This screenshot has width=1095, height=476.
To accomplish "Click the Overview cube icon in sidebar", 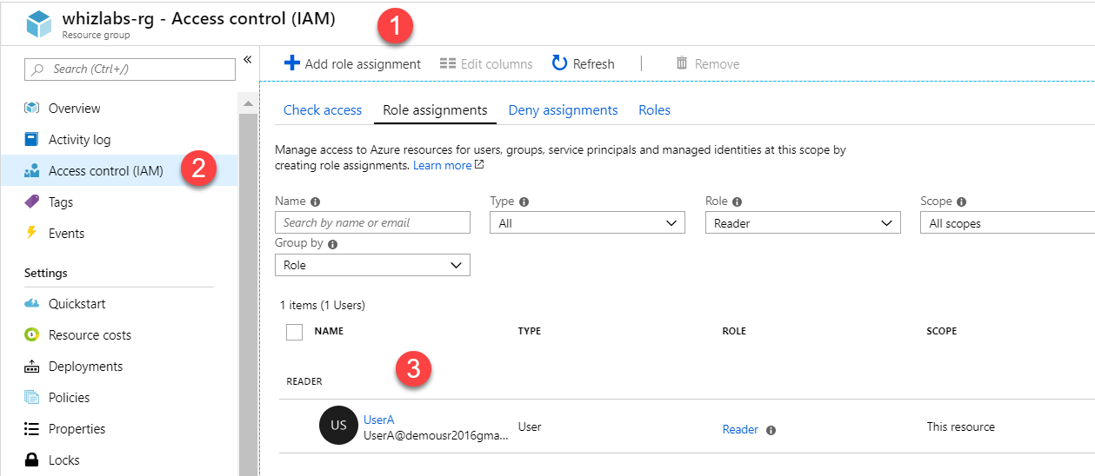I will pyautogui.click(x=32, y=109).
